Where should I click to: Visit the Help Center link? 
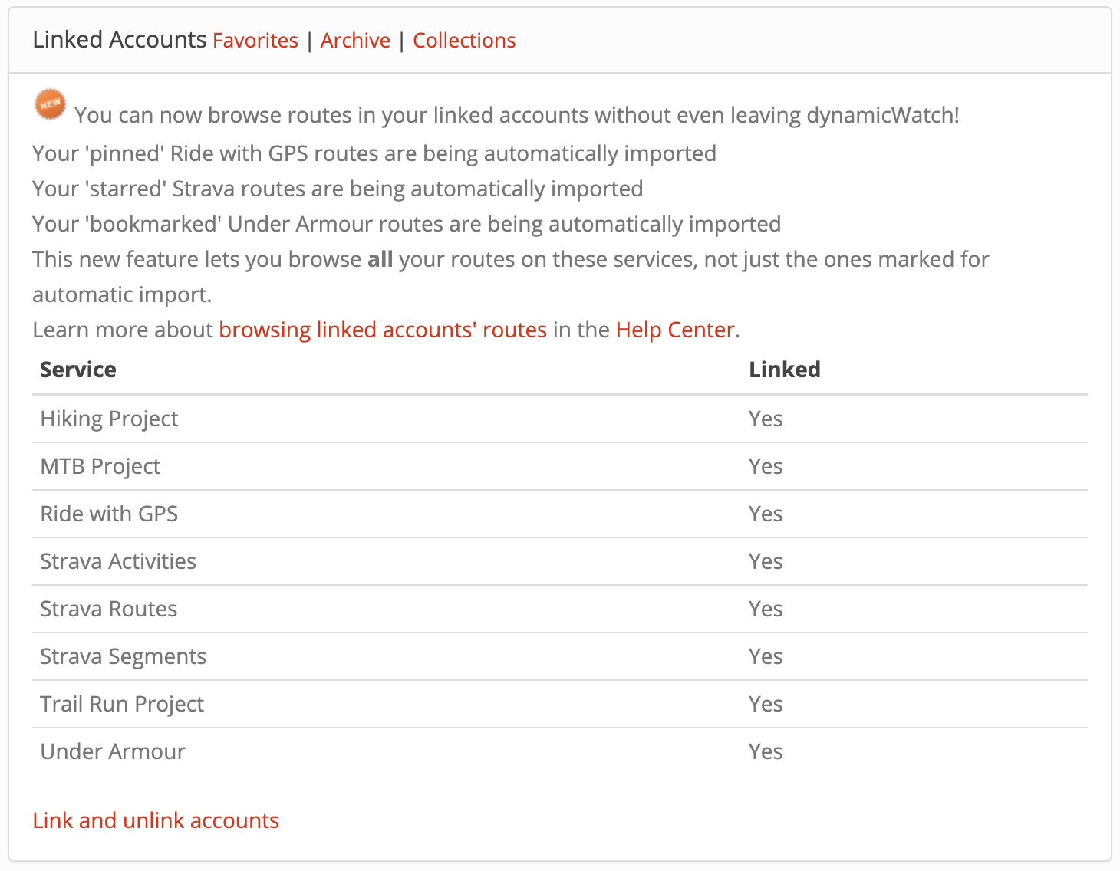pos(675,330)
